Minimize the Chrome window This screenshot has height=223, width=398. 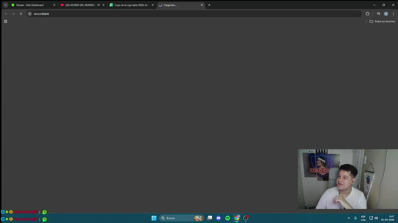click(374, 5)
